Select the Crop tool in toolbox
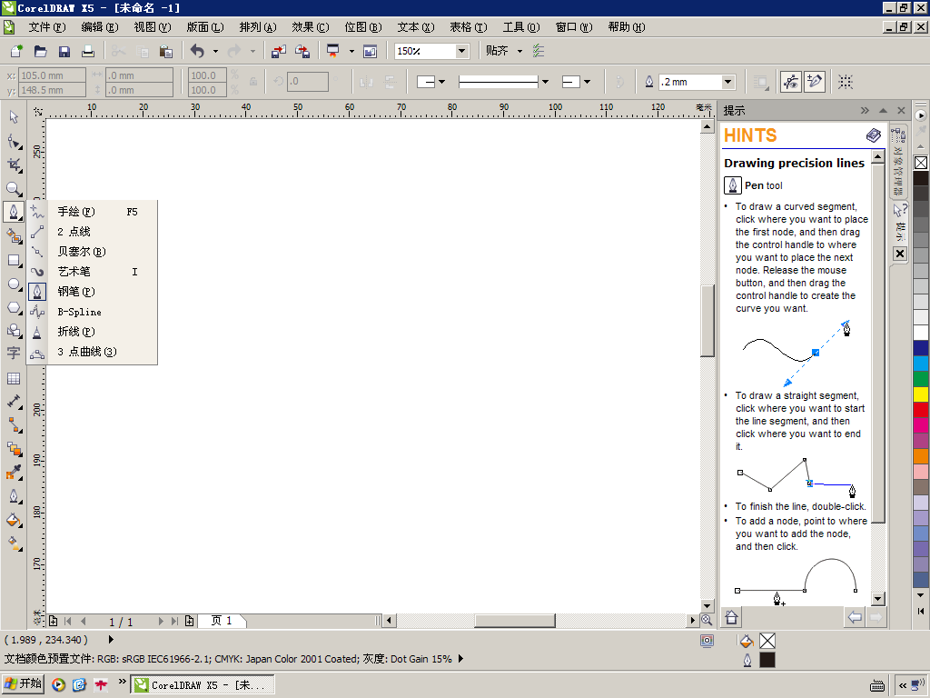 tap(14, 165)
